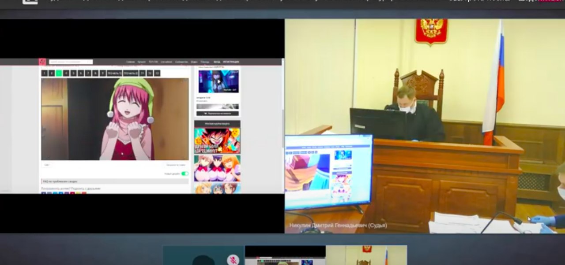Toggle the green 'Новый дизайн' switch
Screen dimensions: 565x265
(x=185, y=173)
